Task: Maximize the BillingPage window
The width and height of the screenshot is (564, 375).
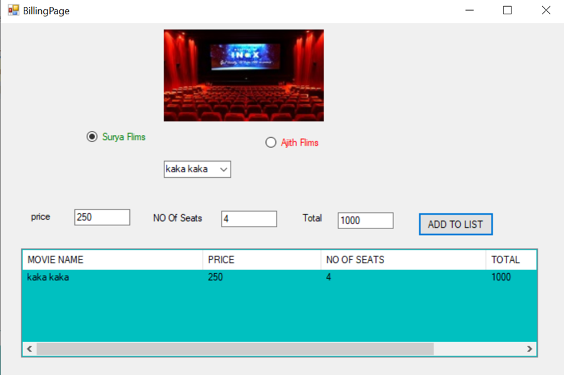Action: click(507, 11)
